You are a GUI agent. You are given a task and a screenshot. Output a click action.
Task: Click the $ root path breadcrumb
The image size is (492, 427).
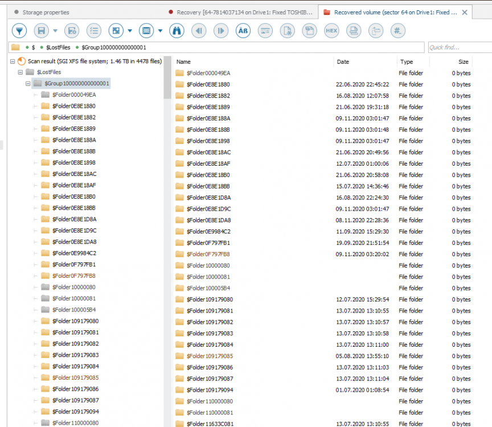click(33, 47)
